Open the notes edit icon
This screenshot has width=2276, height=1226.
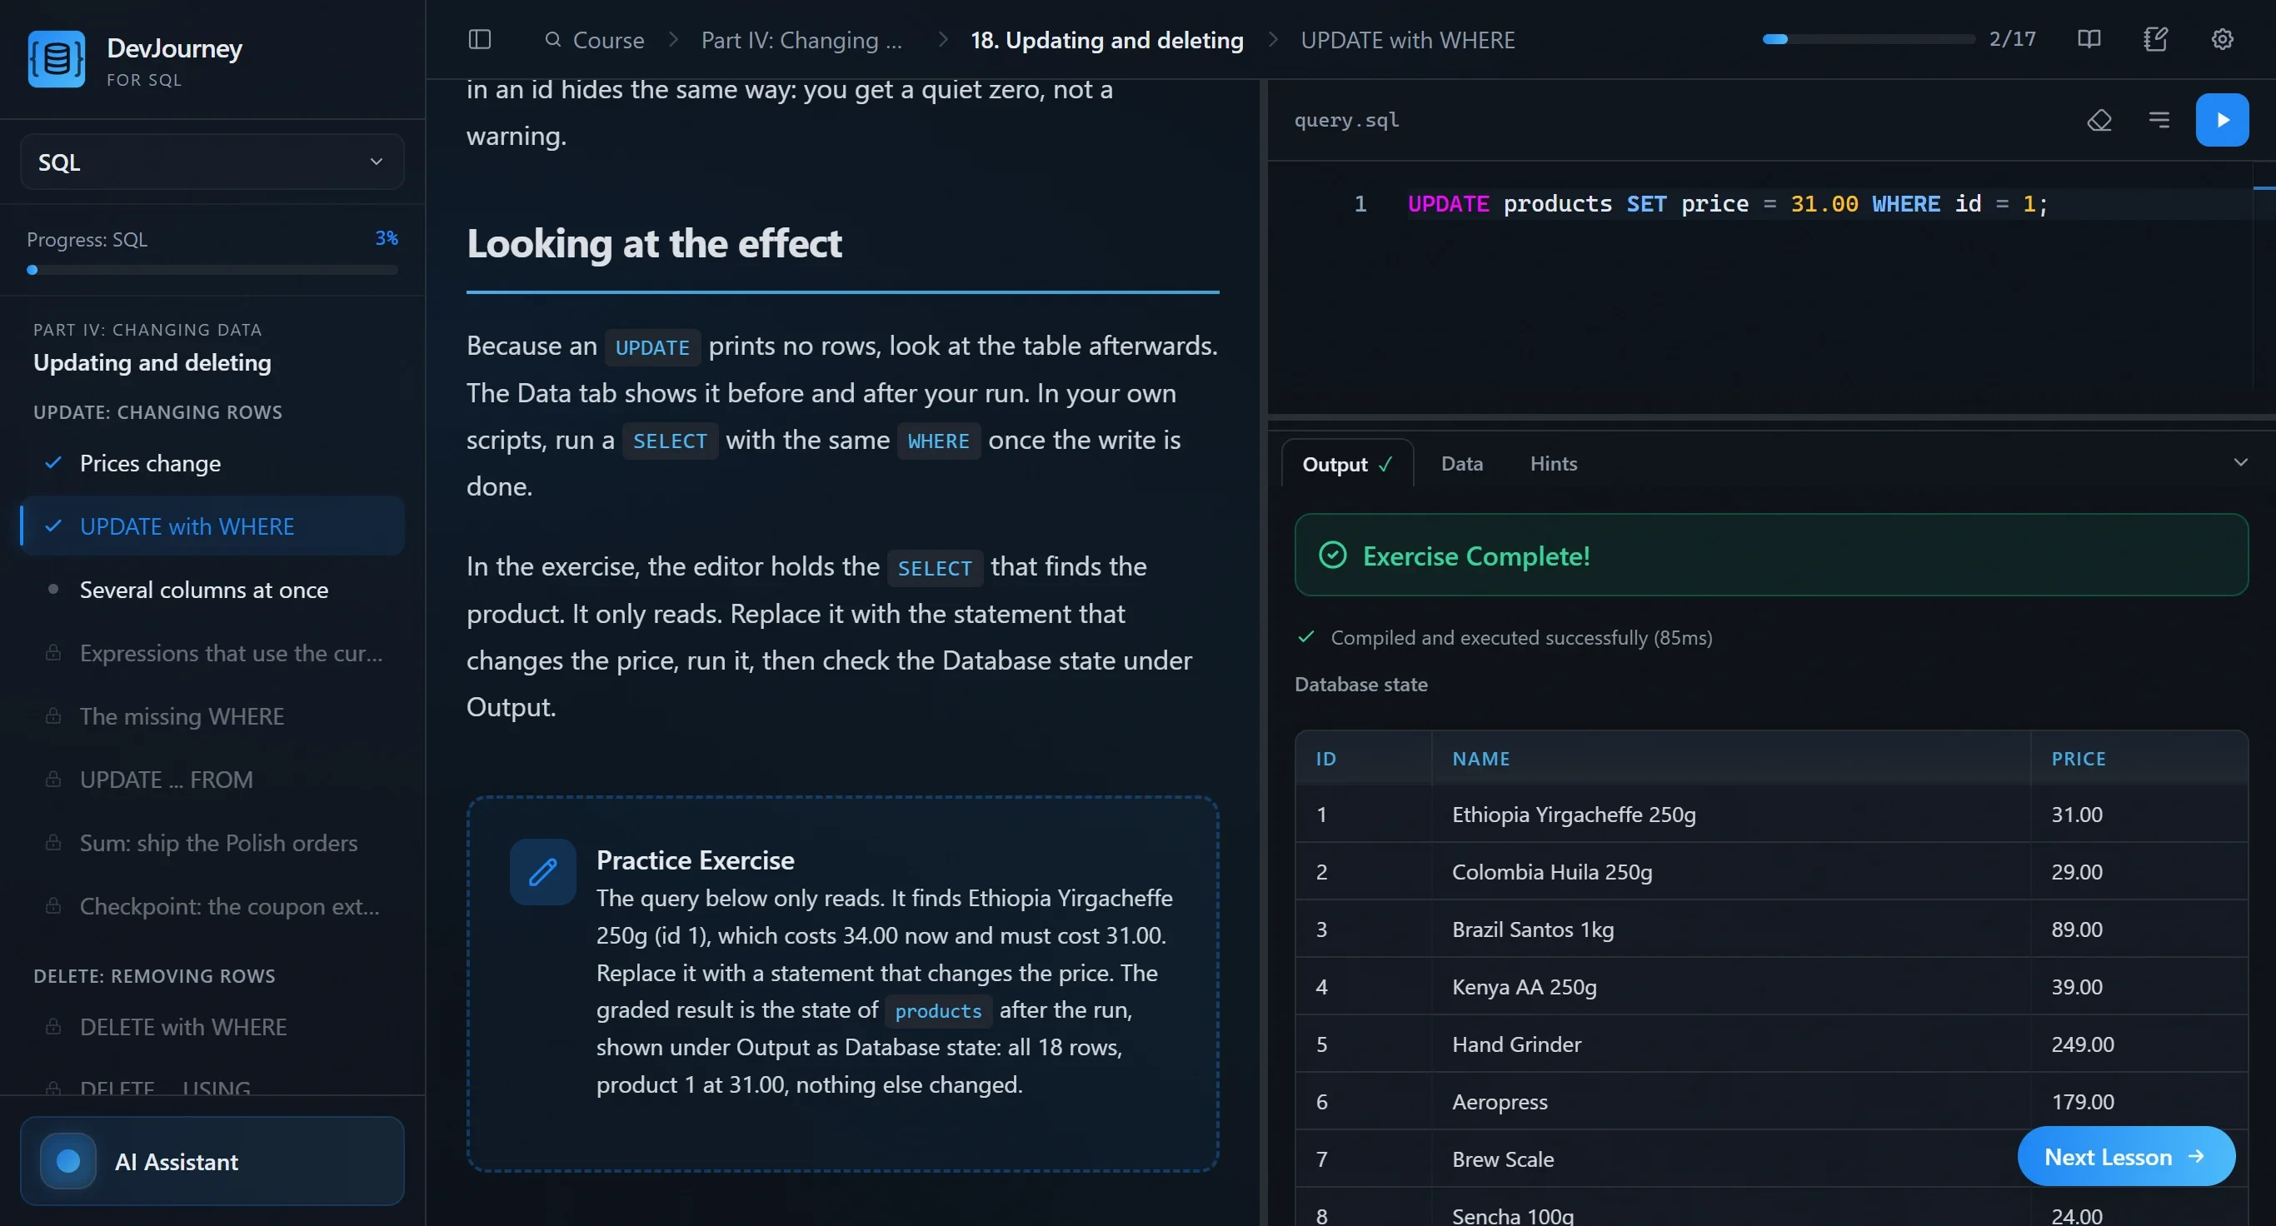pyautogui.click(x=2155, y=40)
